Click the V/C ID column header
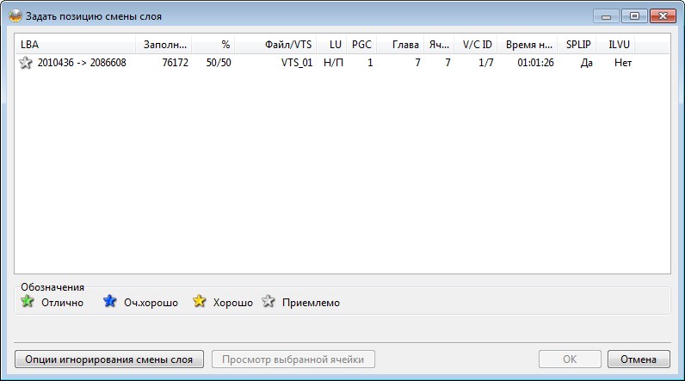The image size is (685, 381). pyautogui.click(x=476, y=45)
